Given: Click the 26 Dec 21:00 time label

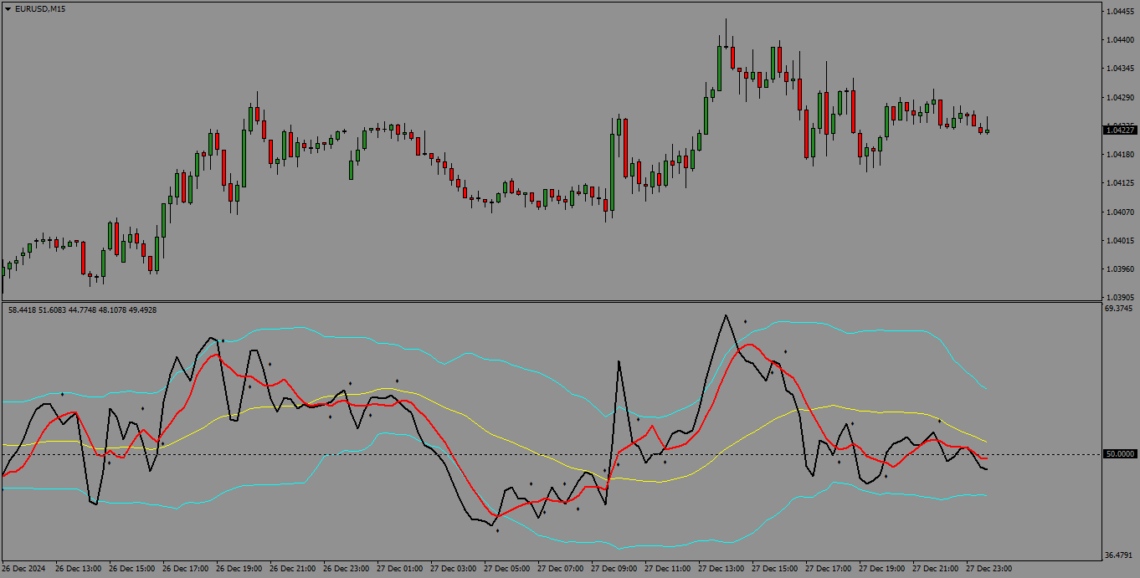Looking at the screenshot, I should [x=293, y=569].
